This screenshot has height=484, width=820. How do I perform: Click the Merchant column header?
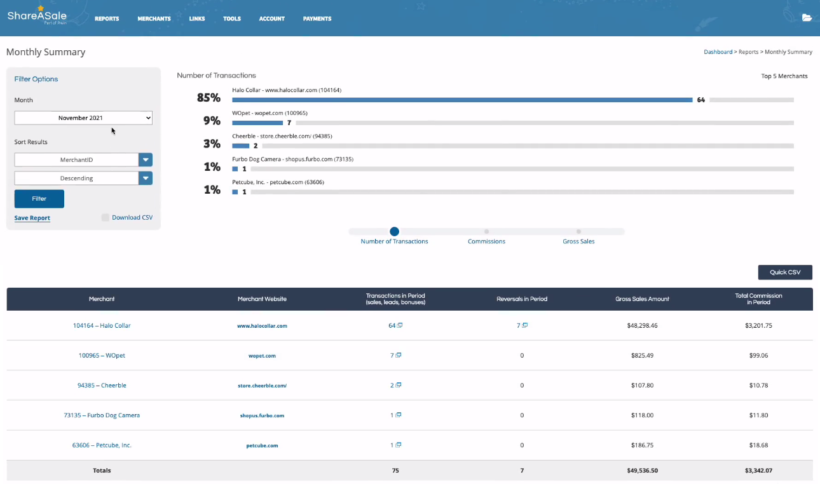pos(102,299)
